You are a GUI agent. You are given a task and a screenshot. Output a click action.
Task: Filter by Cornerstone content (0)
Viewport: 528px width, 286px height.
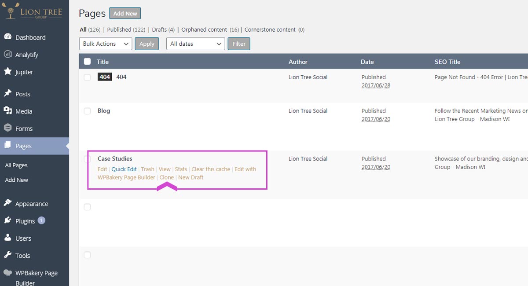click(275, 29)
